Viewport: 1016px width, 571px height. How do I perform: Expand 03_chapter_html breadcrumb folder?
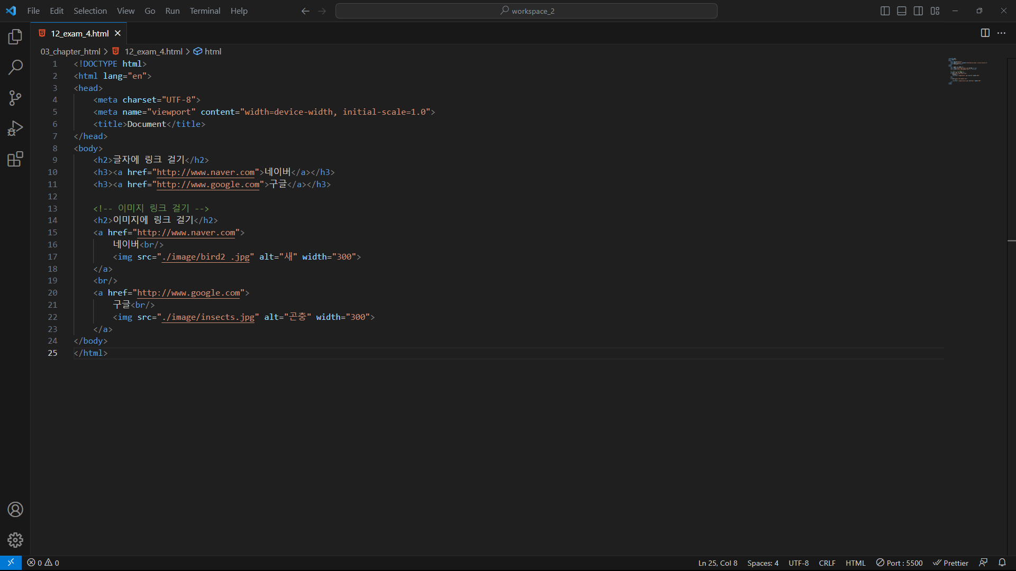click(70, 51)
